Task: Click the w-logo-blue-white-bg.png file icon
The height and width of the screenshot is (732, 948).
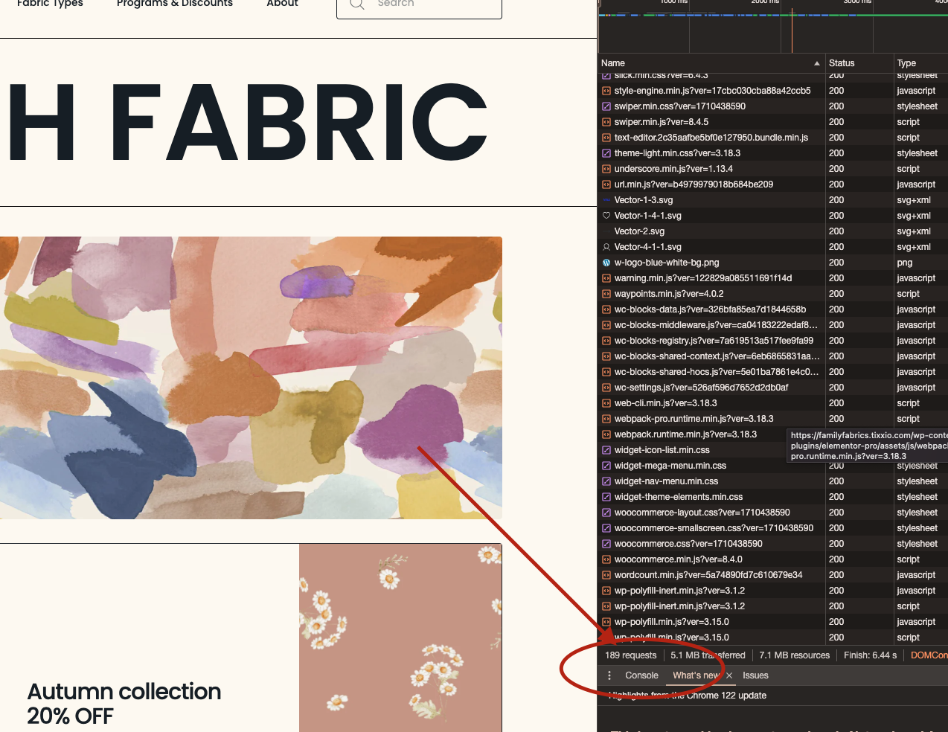Action: (606, 263)
